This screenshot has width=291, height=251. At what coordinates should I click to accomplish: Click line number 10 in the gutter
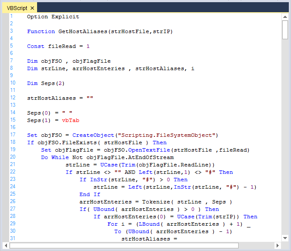point(13,83)
